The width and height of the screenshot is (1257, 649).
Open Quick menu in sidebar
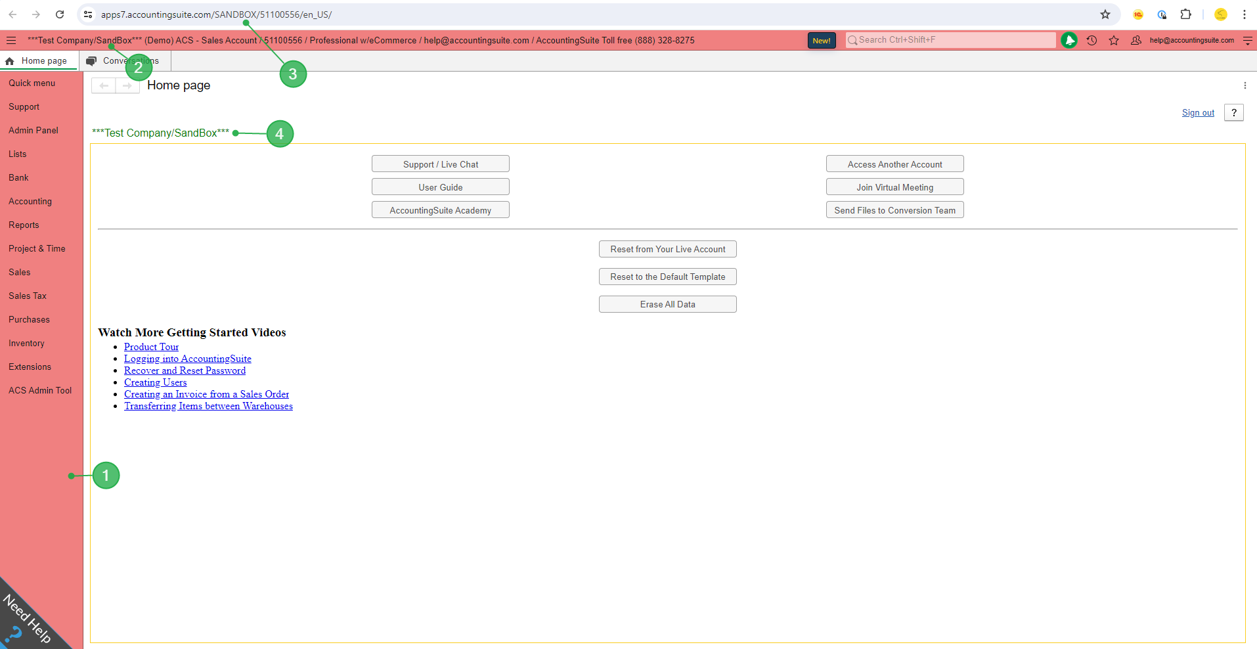pos(32,83)
